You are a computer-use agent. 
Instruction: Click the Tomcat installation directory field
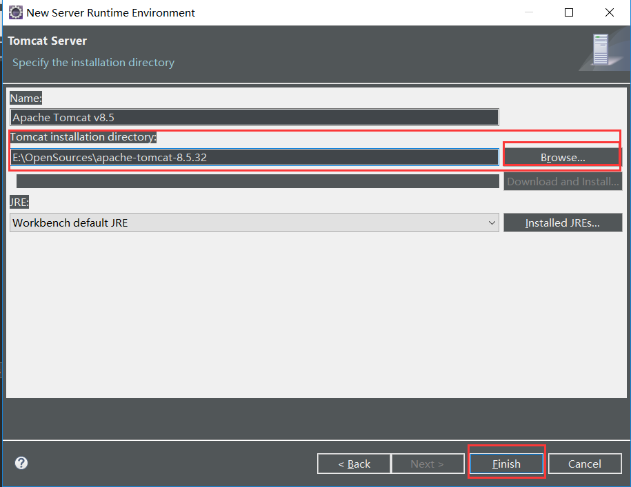tap(254, 157)
